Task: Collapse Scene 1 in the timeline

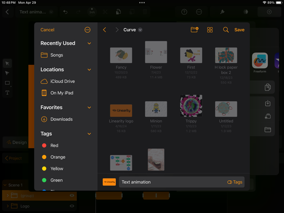Action: click(5, 185)
